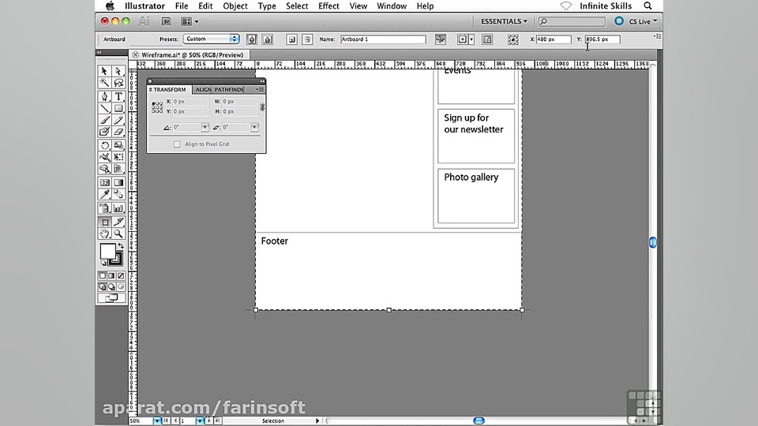Set artboard orientation to Portrait

[x=251, y=39]
